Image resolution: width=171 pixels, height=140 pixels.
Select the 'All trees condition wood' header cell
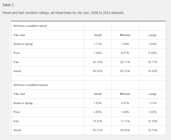click(x=30, y=26)
